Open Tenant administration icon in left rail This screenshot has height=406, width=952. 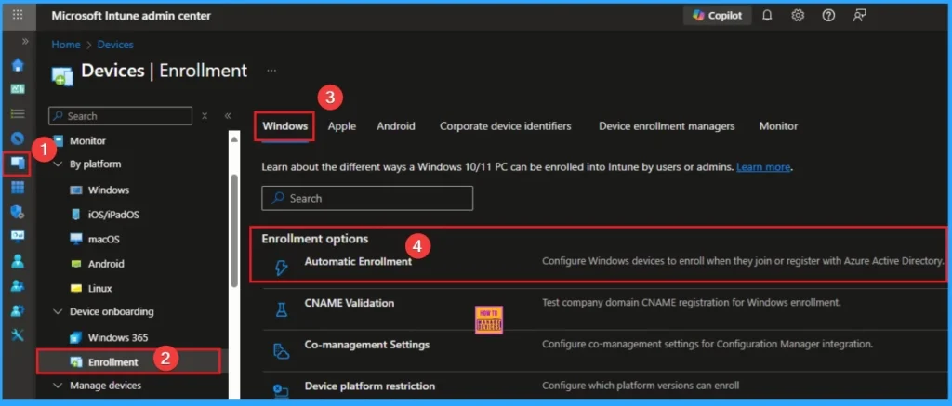[18, 310]
